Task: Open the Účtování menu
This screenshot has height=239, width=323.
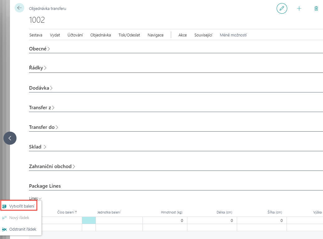Action: [75, 35]
